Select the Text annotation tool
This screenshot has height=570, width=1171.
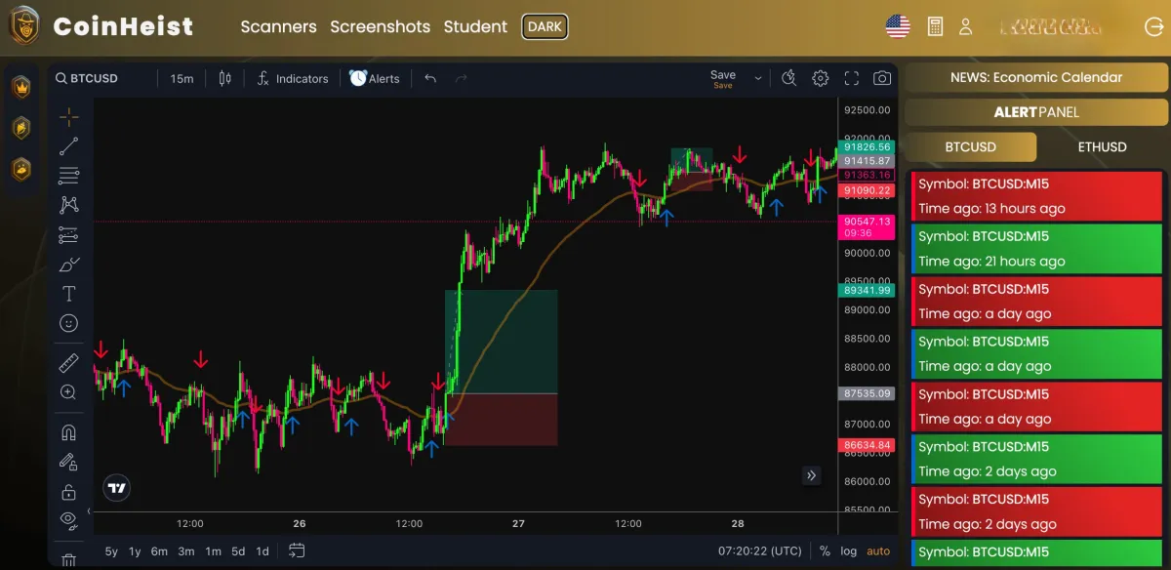(x=68, y=294)
